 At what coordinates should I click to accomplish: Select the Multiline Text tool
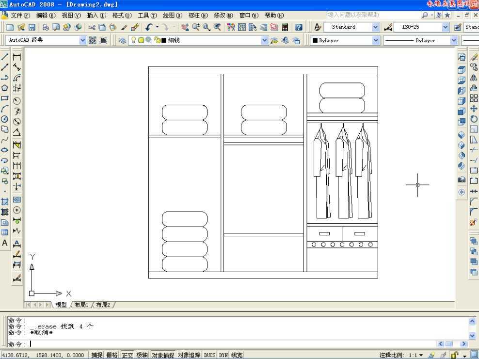[4, 243]
